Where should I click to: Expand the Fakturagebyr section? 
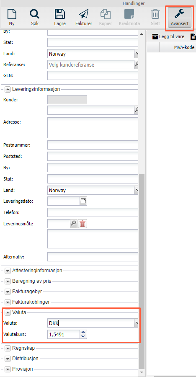click(8, 292)
